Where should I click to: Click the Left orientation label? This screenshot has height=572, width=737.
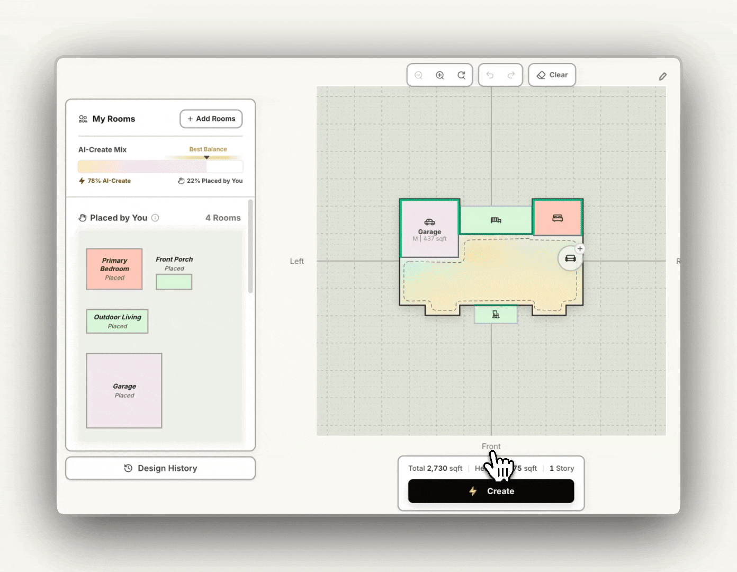[x=296, y=261]
